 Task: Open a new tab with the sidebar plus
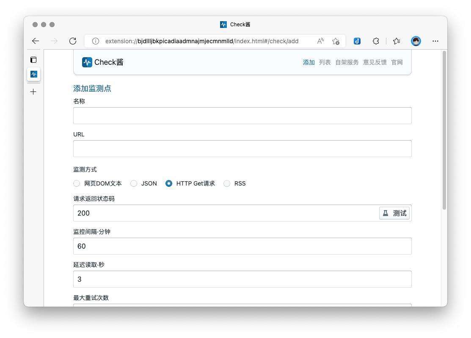tap(33, 91)
